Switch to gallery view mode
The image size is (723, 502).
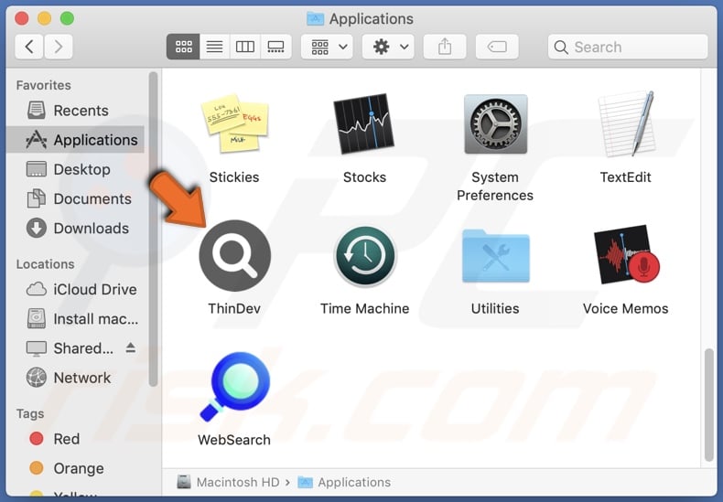(x=275, y=47)
